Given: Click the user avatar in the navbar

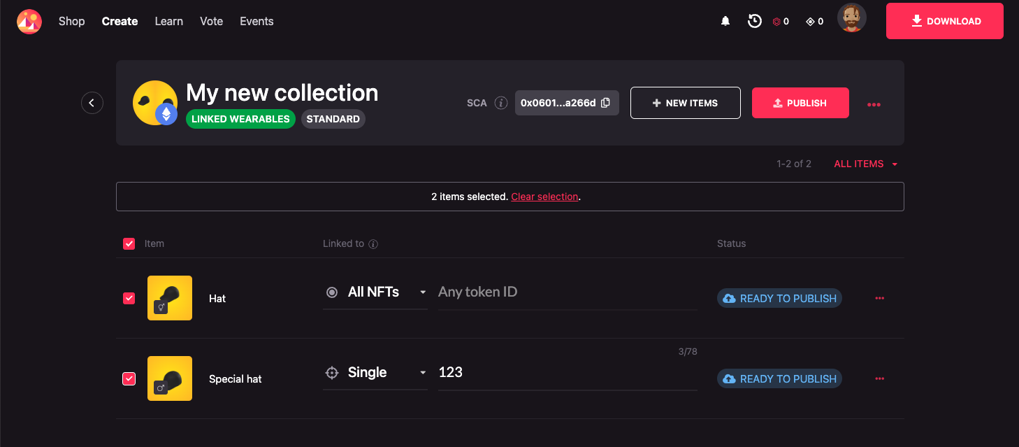Looking at the screenshot, I should point(851,18).
